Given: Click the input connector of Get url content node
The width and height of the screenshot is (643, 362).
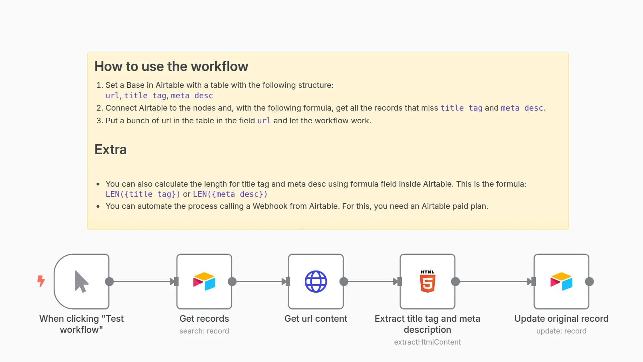Looking at the screenshot, I should 288,282.
